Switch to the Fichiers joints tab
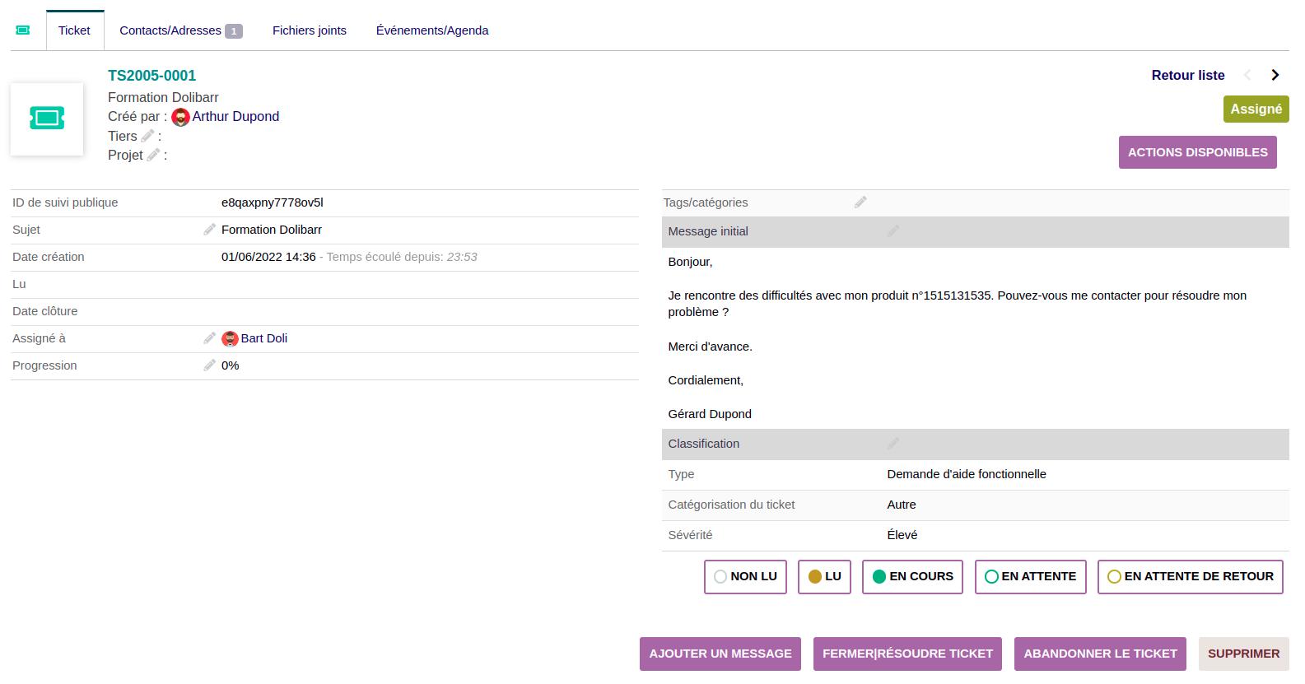 310,30
